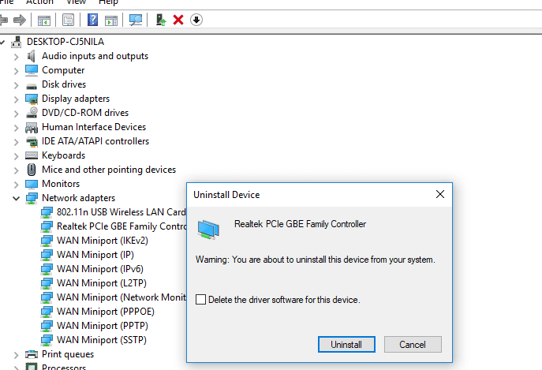Screen dimensions: 542x370
Task: Open the View menu
Action: (x=76, y=2)
